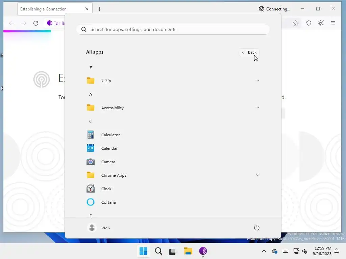This screenshot has height=259, width=346.
Task: Click network display tray icon
Action: point(296,251)
